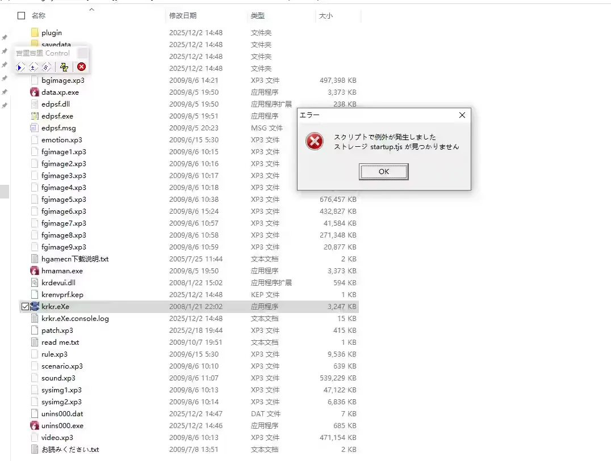The image size is (611, 461).
Task: Click the krdevui.dll file icon
Action: [35, 282]
